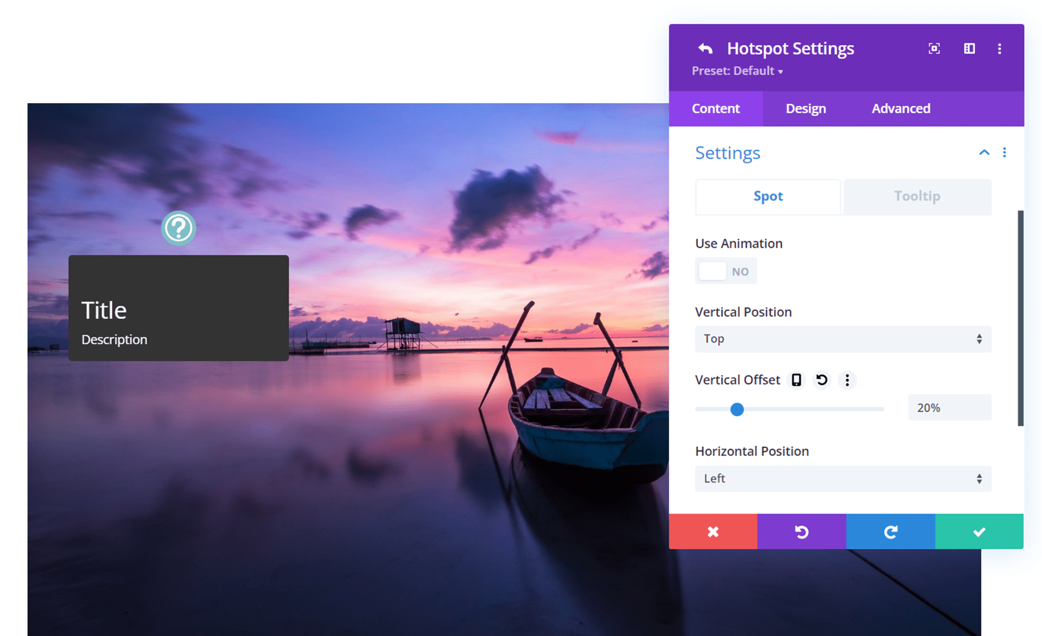Open the expand modal icon in header

[934, 49]
